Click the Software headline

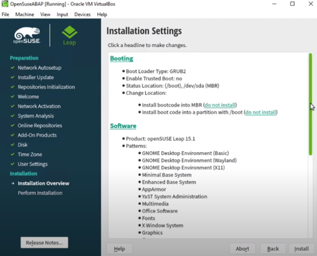pyautogui.click(x=123, y=126)
